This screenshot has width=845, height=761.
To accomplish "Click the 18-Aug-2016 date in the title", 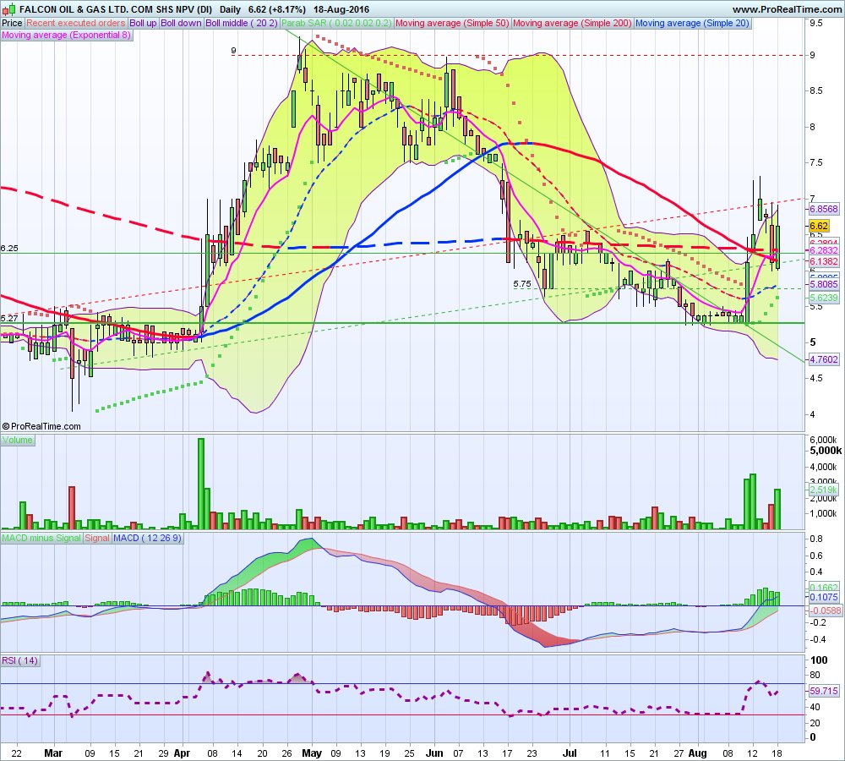I will [341, 9].
